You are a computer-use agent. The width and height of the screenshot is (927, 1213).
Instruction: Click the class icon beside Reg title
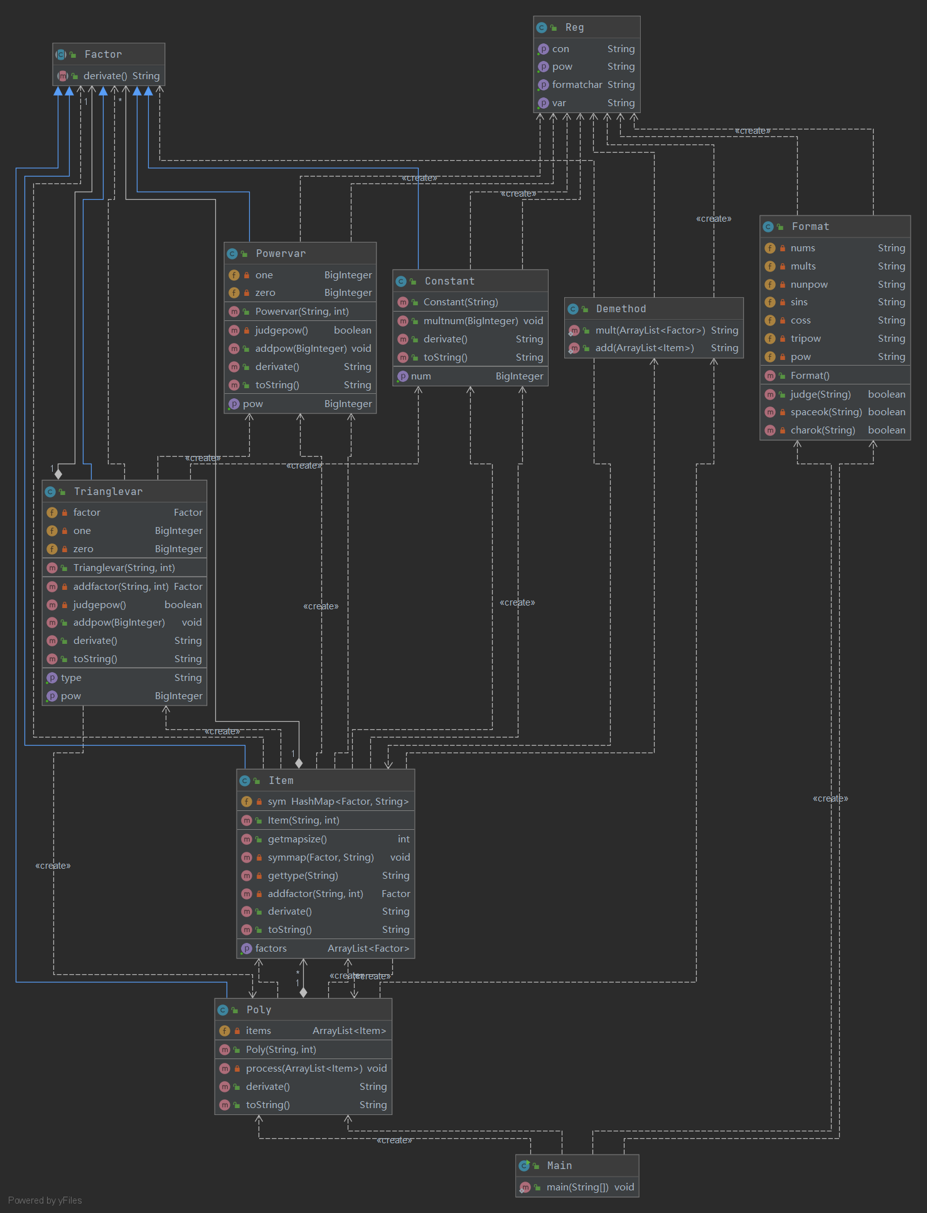point(542,28)
